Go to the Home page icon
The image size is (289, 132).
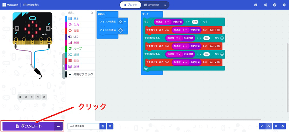[x=256, y=5]
